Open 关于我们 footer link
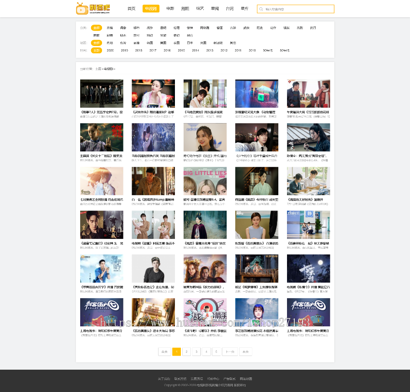This screenshot has width=410, height=392. click(164, 379)
